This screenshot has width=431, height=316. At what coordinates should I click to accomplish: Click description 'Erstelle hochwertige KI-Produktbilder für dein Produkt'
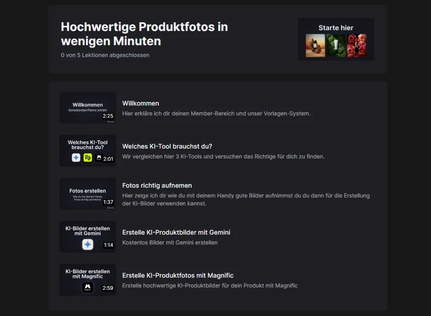coord(210,286)
